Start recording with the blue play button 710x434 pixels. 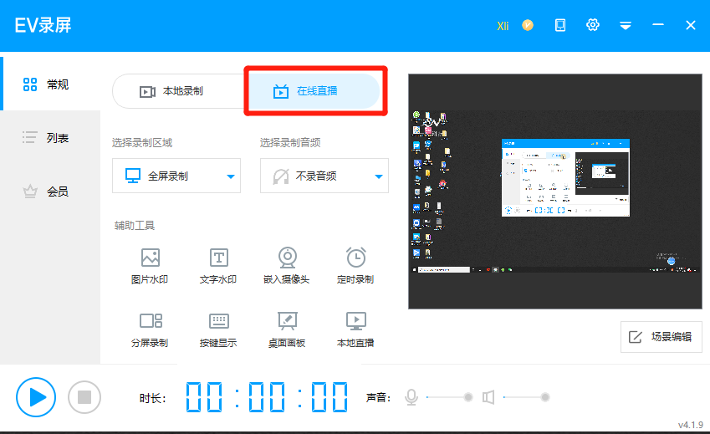pos(36,397)
